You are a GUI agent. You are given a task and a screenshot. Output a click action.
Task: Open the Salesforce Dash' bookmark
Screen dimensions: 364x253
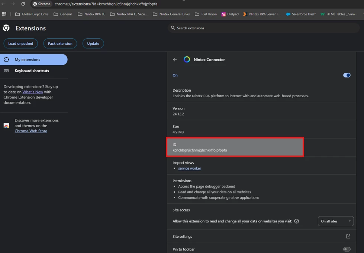(301, 14)
